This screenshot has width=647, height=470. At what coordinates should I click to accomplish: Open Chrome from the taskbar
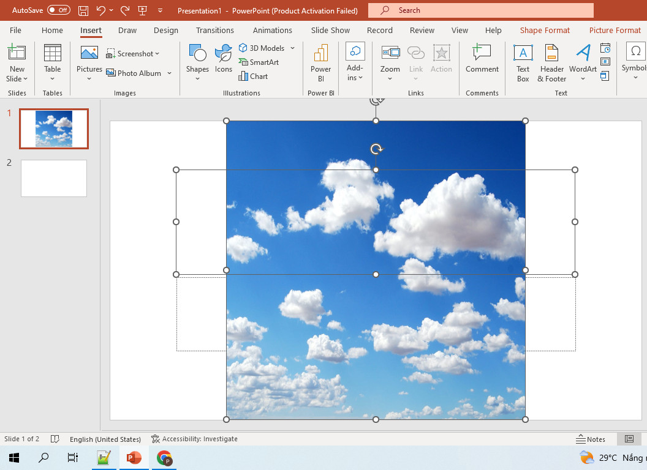(164, 458)
